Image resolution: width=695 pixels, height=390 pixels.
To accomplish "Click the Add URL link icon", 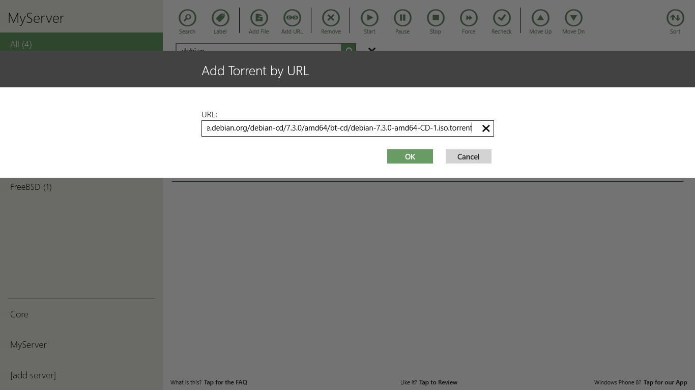I will click(292, 18).
